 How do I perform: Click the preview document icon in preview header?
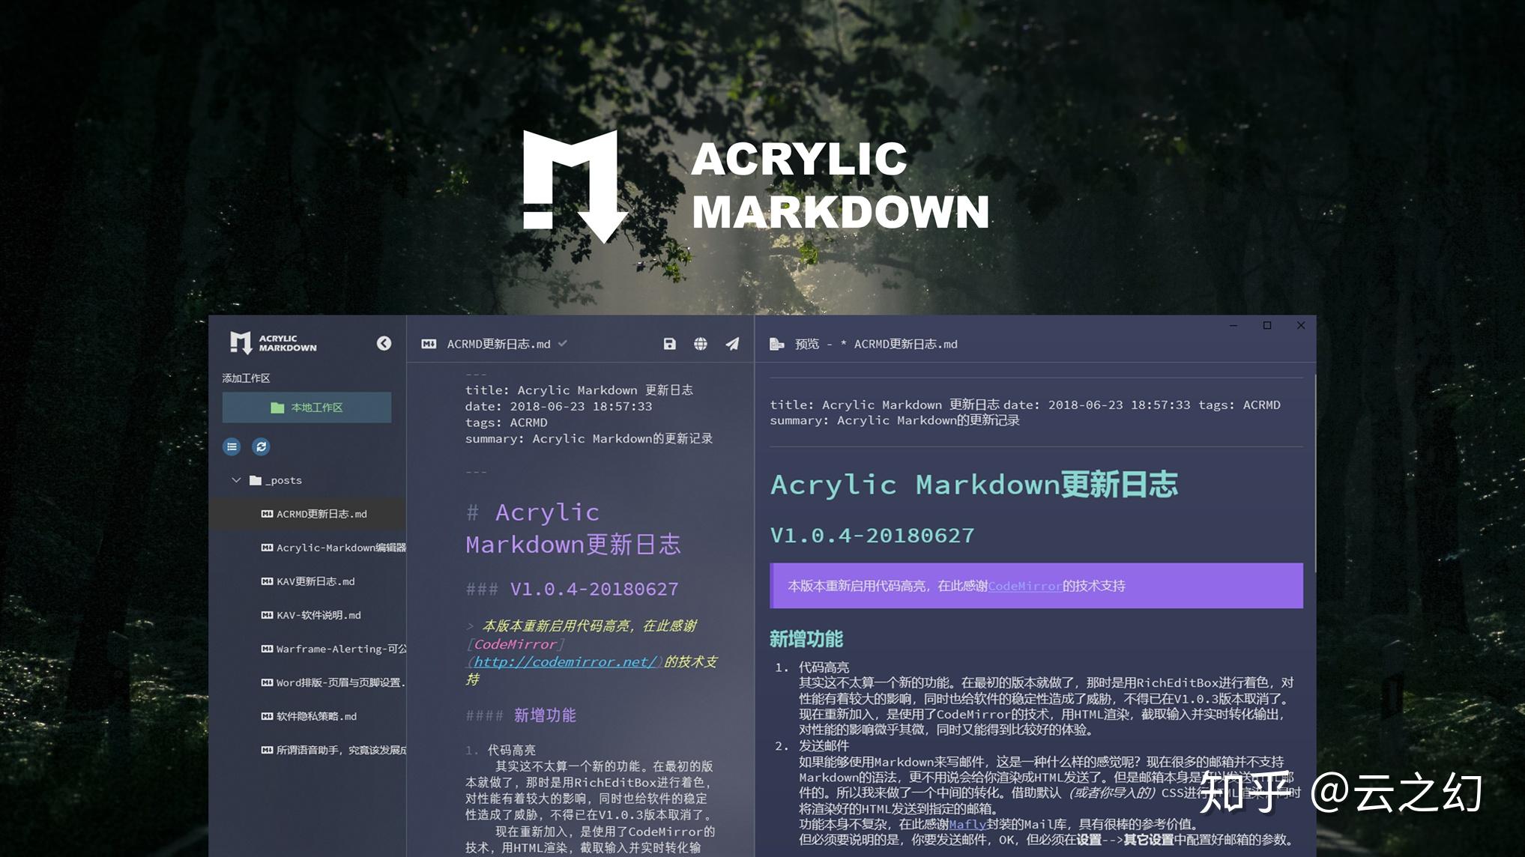(x=776, y=344)
